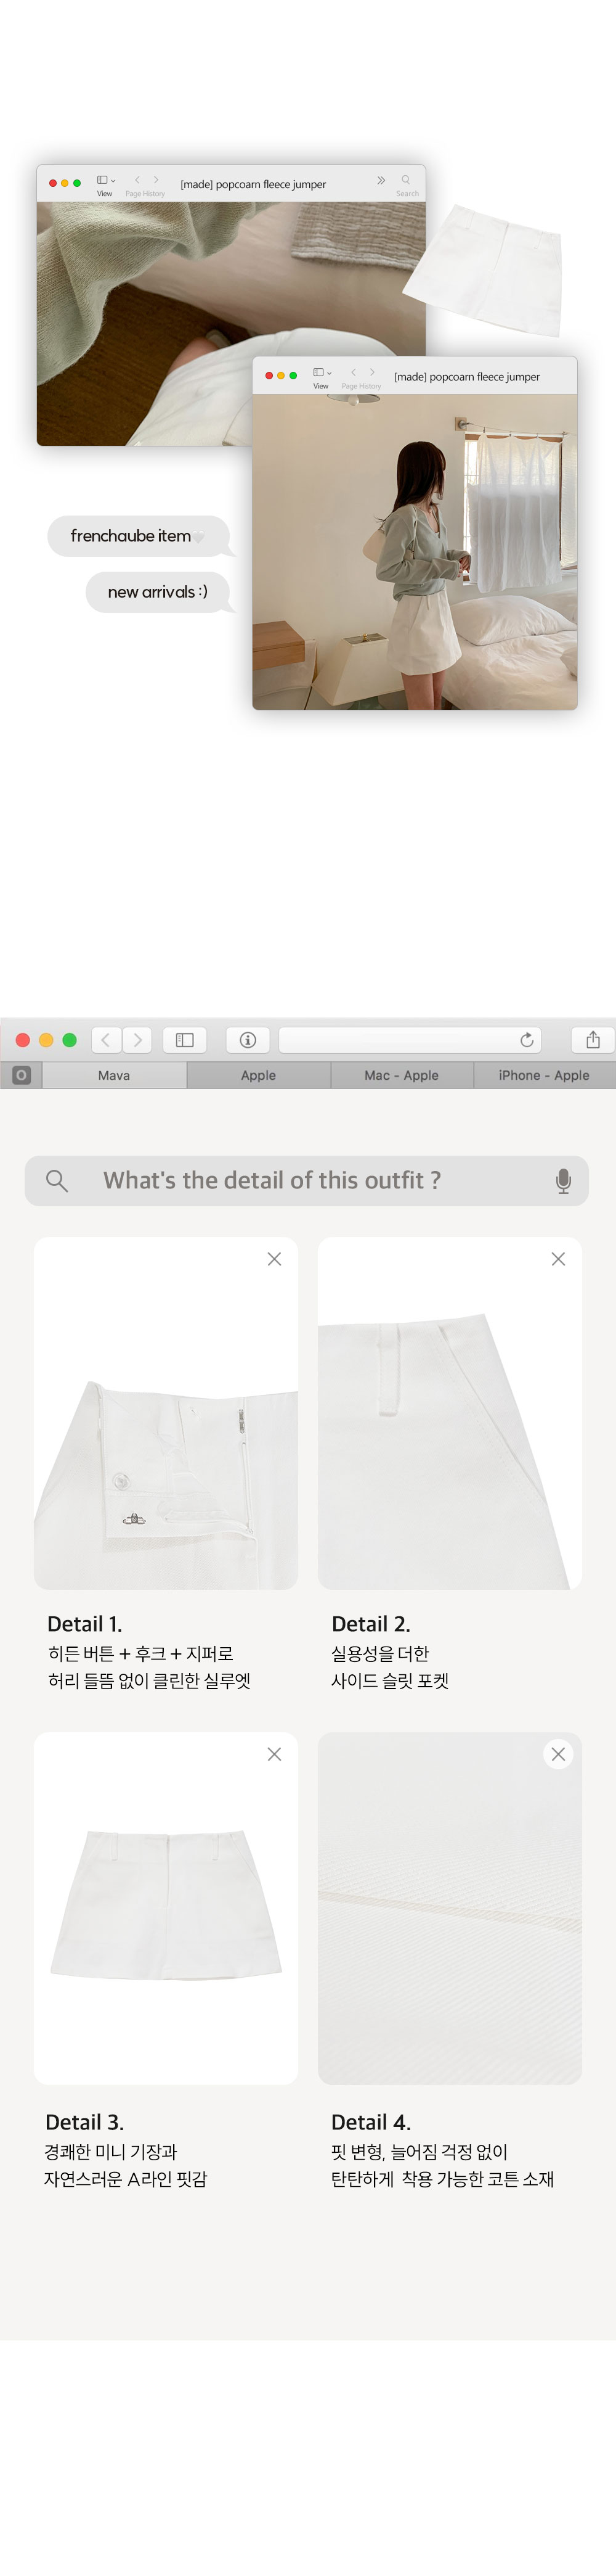Open the pinned tab icon left of Mava
The height and width of the screenshot is (2550, 616).
21,1075
